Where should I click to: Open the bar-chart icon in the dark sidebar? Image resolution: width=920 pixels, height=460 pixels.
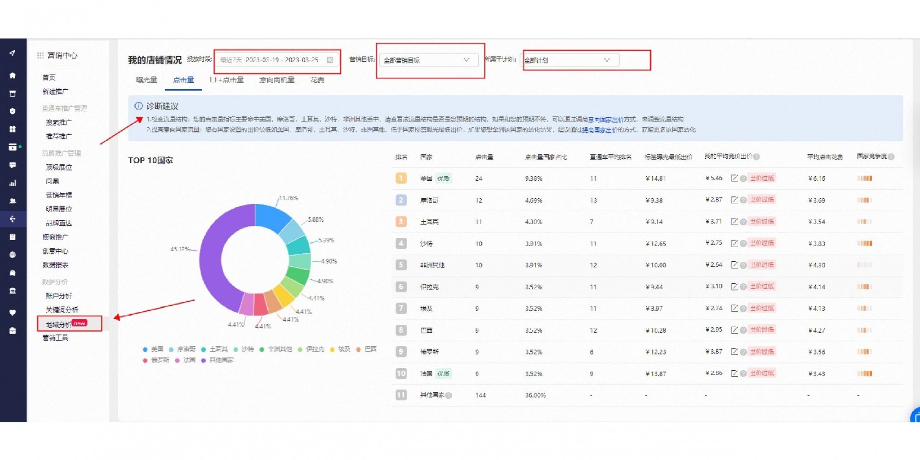12,183
